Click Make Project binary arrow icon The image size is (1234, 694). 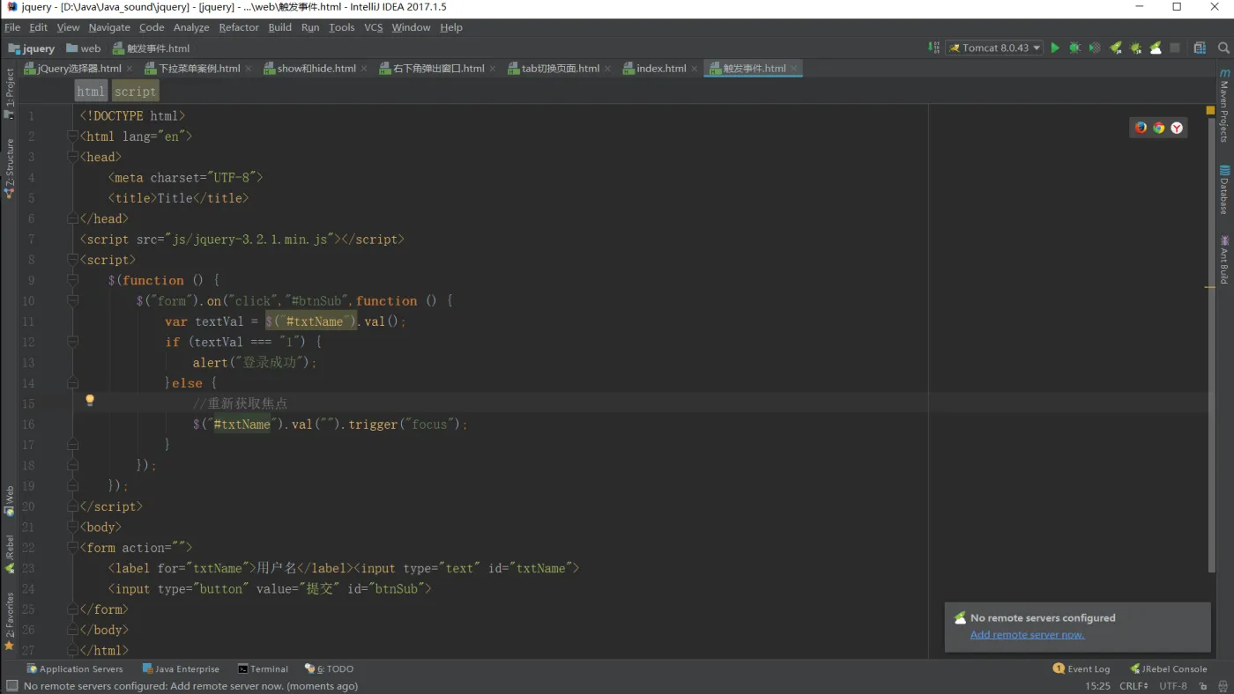[933, 48]
